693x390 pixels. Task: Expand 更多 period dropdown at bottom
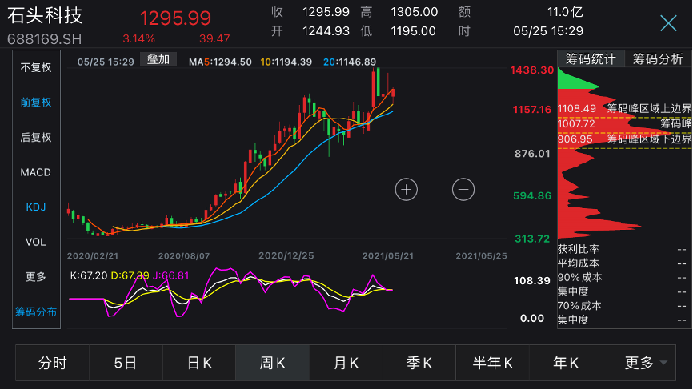pos(645,363)
